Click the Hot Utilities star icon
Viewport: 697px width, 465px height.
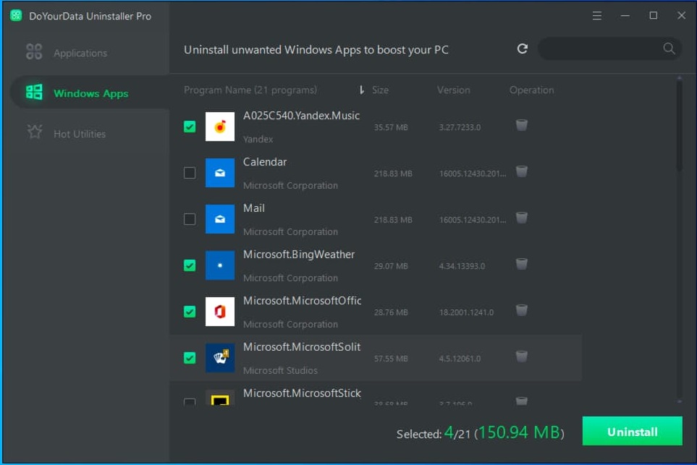pyautogui.click(x=34, y=132)
